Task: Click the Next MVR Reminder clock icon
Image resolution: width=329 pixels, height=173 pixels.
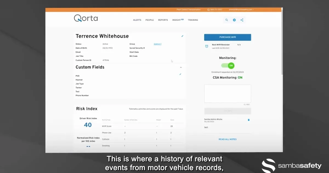Action: tap(207, 46)
